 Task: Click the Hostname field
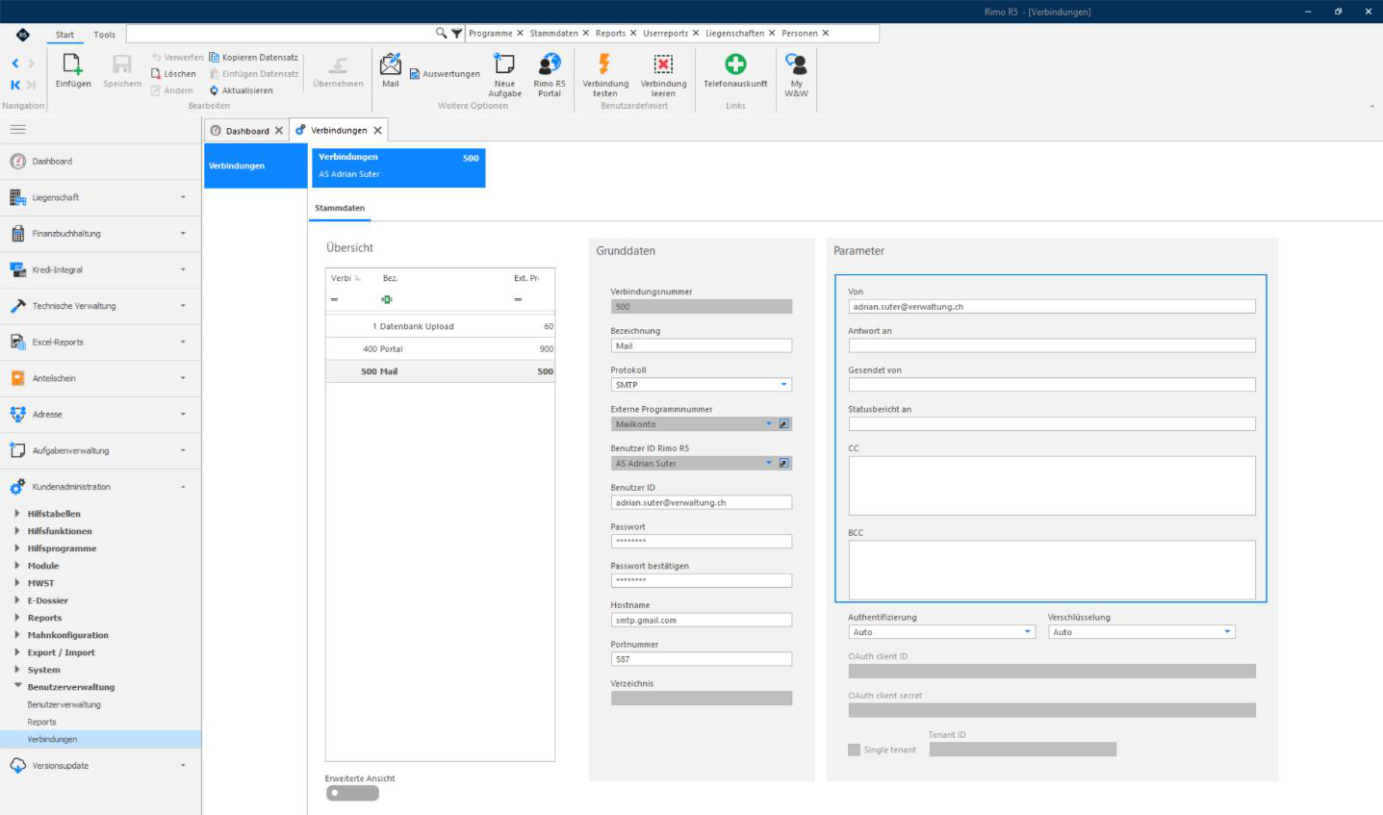(x=702, y=621)
